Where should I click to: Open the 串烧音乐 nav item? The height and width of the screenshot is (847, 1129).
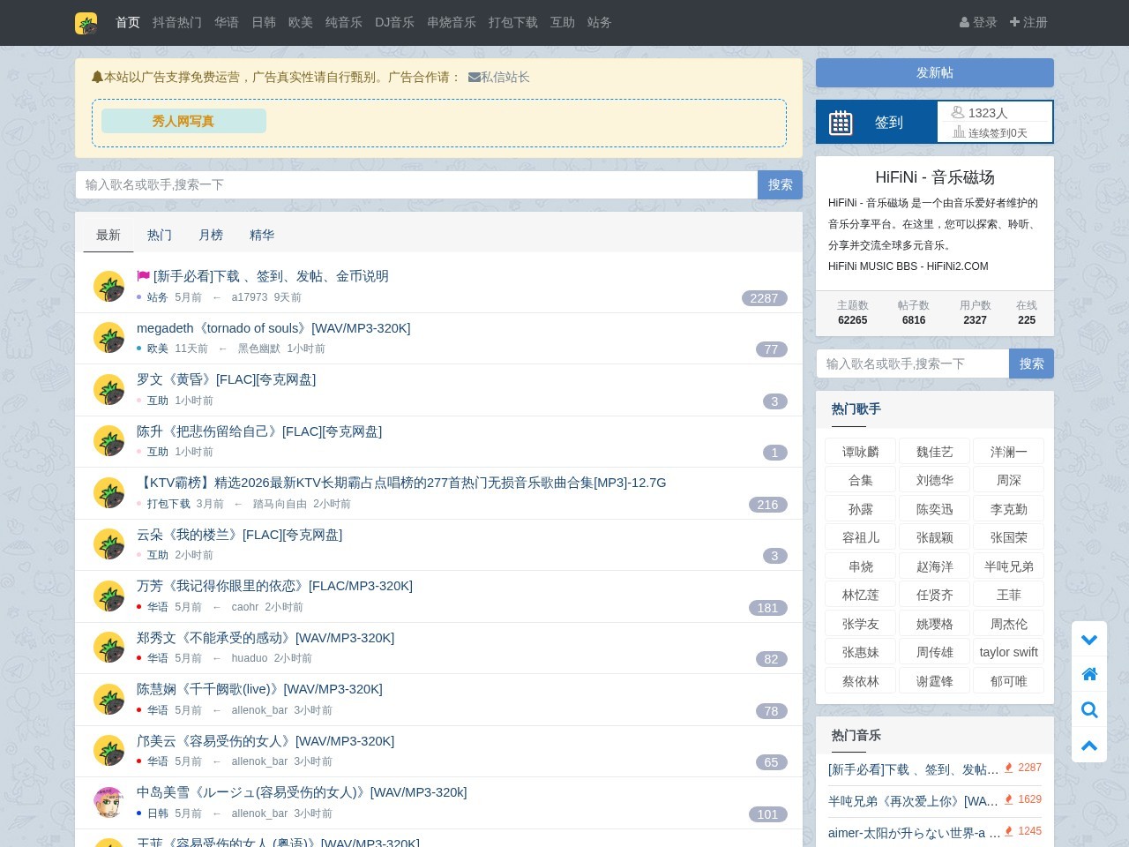click(x=452, y=23)
